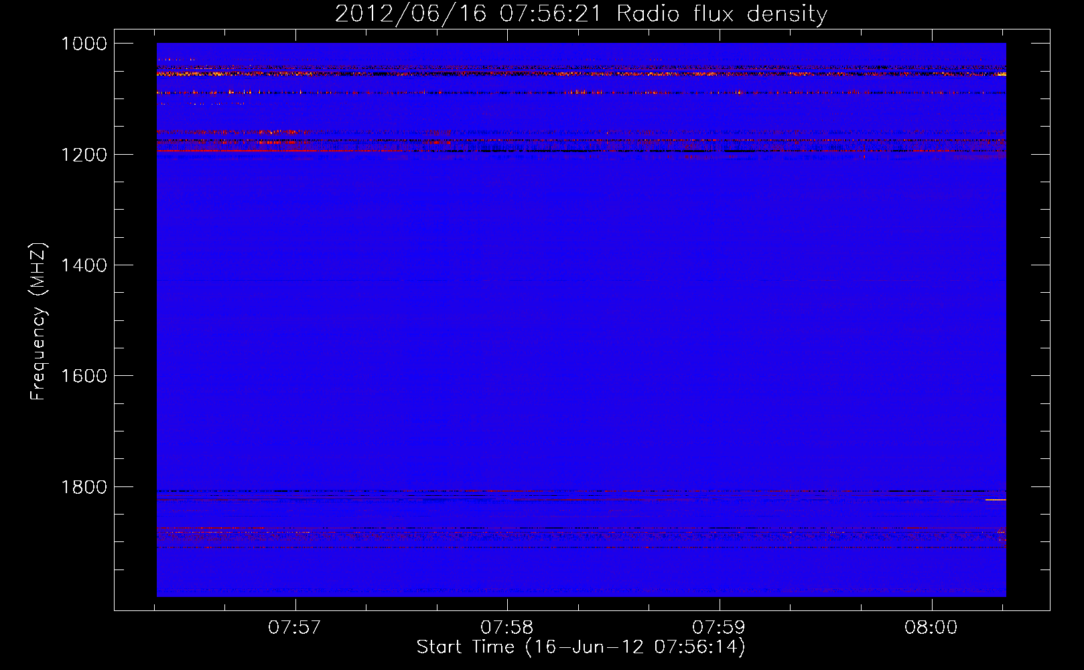1084x670 pixels.
Task: Click the "Frequency (MHZ)" axis label
Action: (x=38, y=322)
